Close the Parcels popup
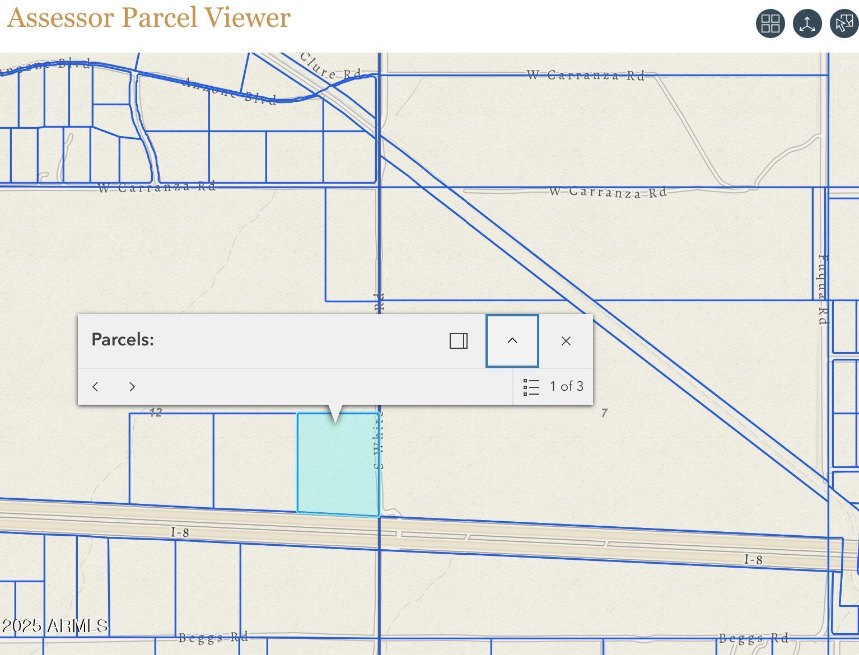The height and width of the screenshot is (655, 859). point(566,340)
